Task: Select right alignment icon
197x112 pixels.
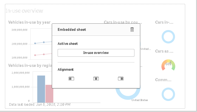Action: (121, 79)
